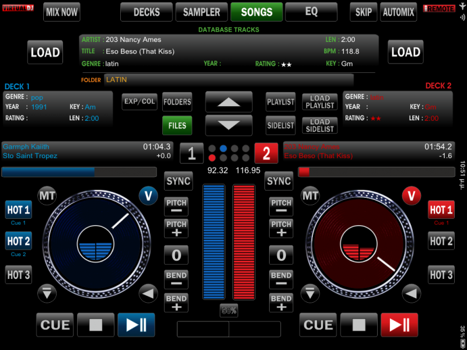Click the LATIN folder field
The height and width of the screenshot is (350, 467).
pos(229,80)
